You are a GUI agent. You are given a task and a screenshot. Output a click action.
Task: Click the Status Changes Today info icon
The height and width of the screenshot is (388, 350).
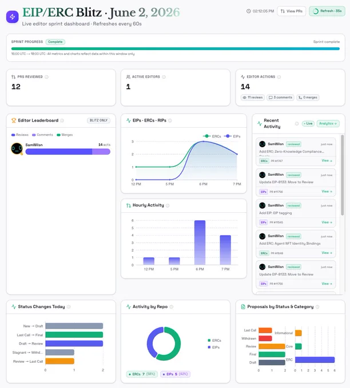69,307
